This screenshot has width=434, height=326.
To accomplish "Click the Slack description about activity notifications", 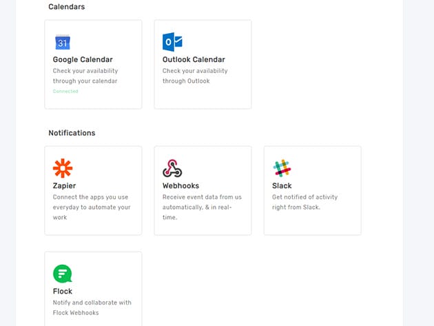I will click(x=305, y=202).
